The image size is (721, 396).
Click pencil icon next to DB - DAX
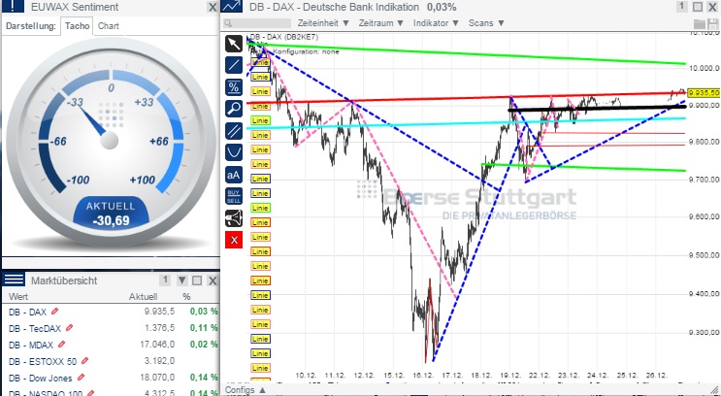[54, 312]
